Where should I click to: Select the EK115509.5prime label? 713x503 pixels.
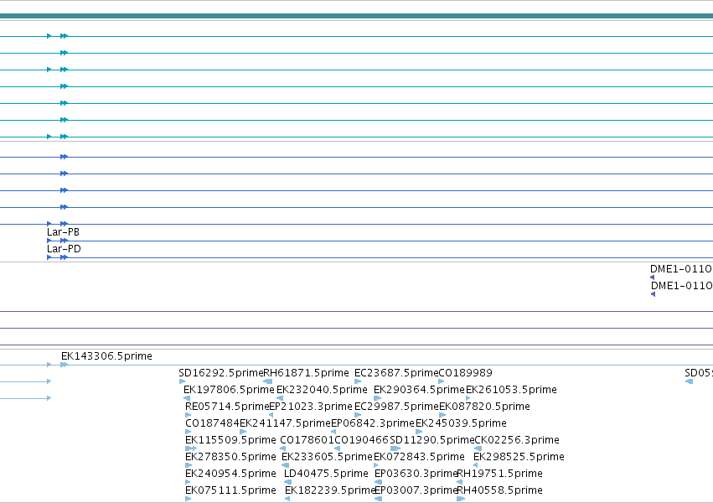coord(230,440)
